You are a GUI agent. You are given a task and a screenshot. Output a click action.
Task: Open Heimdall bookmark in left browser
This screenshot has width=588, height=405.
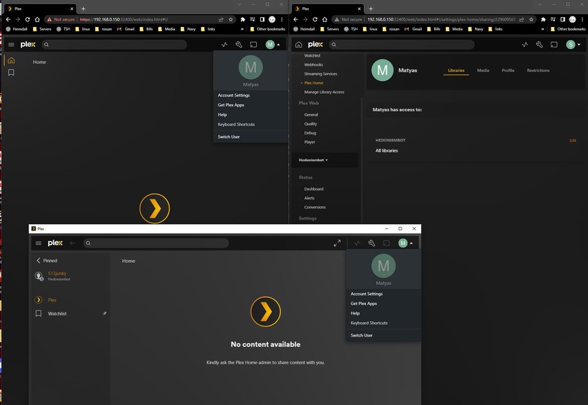(x=17, y=29)
